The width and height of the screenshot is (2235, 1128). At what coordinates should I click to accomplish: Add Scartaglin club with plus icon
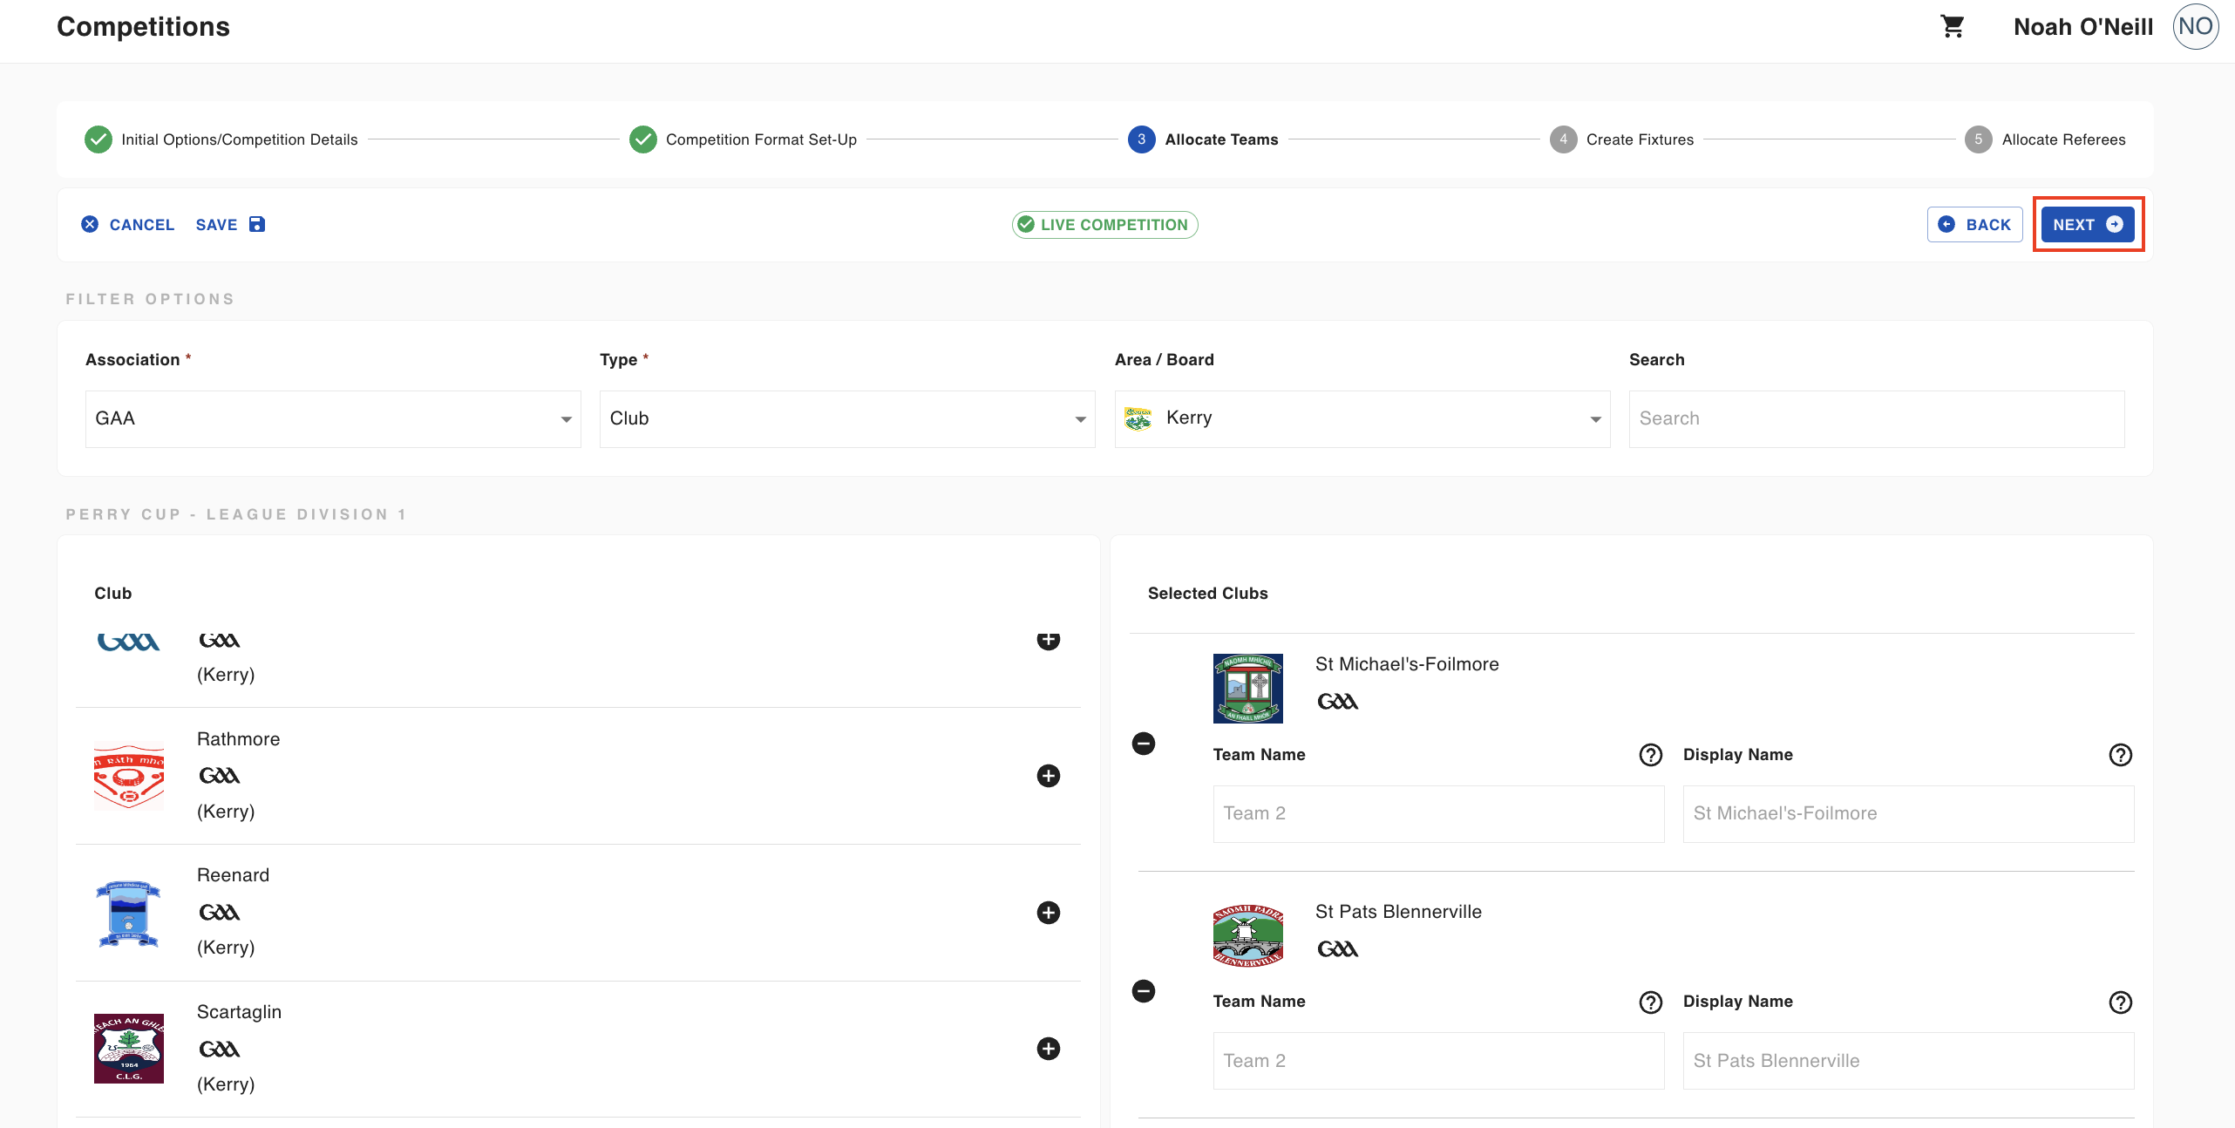pyautogui.click(x=1048, y=1049)
